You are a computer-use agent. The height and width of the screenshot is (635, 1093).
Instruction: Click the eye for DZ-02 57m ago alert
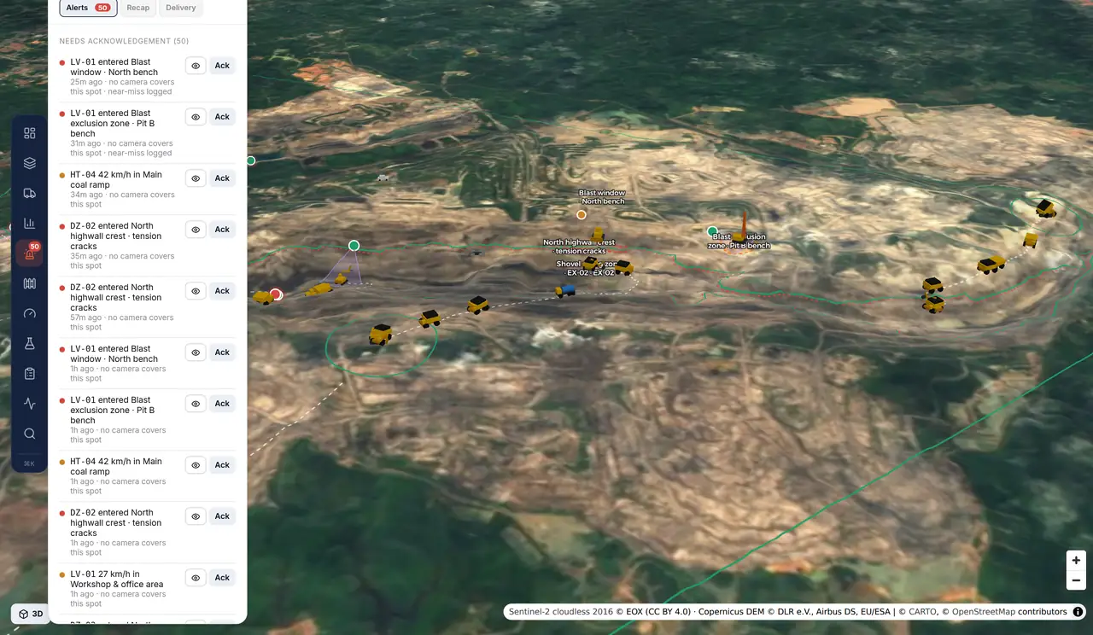(196, 291)
